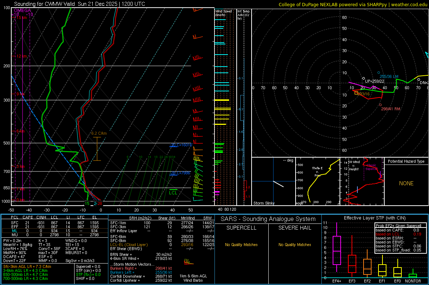Click the Prob EF2+ Given Supercell heading

tap(398, 226)
